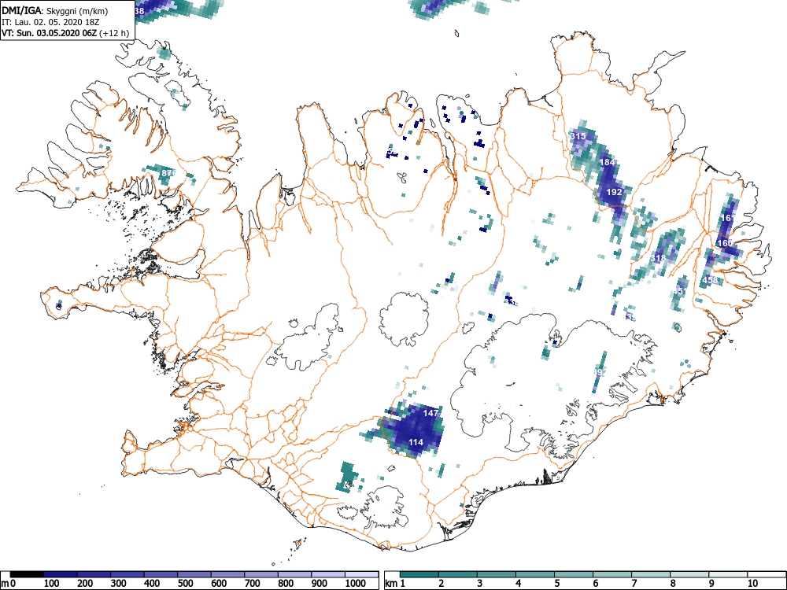The image size is (787, 590).
Task: Click the '114' value in the southern fog patch
Action: pyautogui.click(x=416, y=442)
